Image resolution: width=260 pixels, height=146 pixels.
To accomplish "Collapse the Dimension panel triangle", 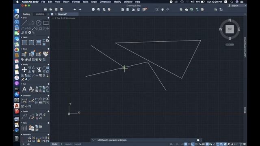I will (x=22, y=96).
